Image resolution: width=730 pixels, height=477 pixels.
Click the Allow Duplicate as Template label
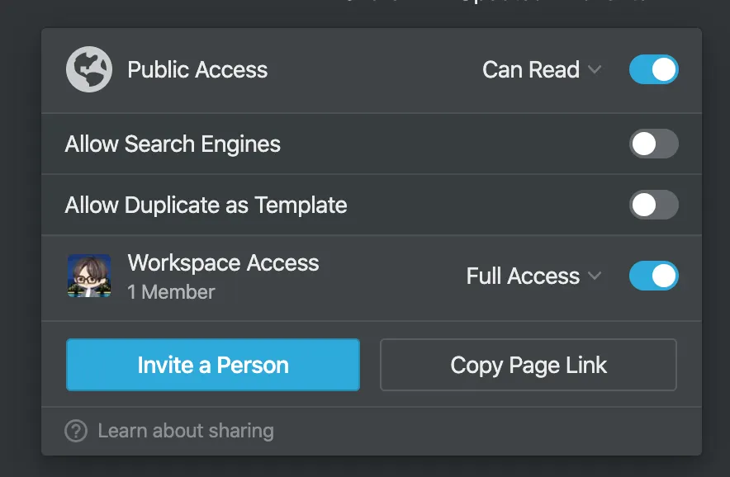[x=206, y=205]
